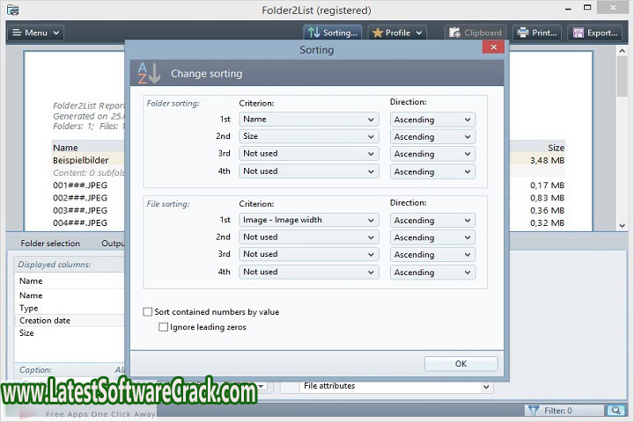The image size is (634, 422).
Task: Click the Export toolbar icon
Action: click(x=579, y=33)
